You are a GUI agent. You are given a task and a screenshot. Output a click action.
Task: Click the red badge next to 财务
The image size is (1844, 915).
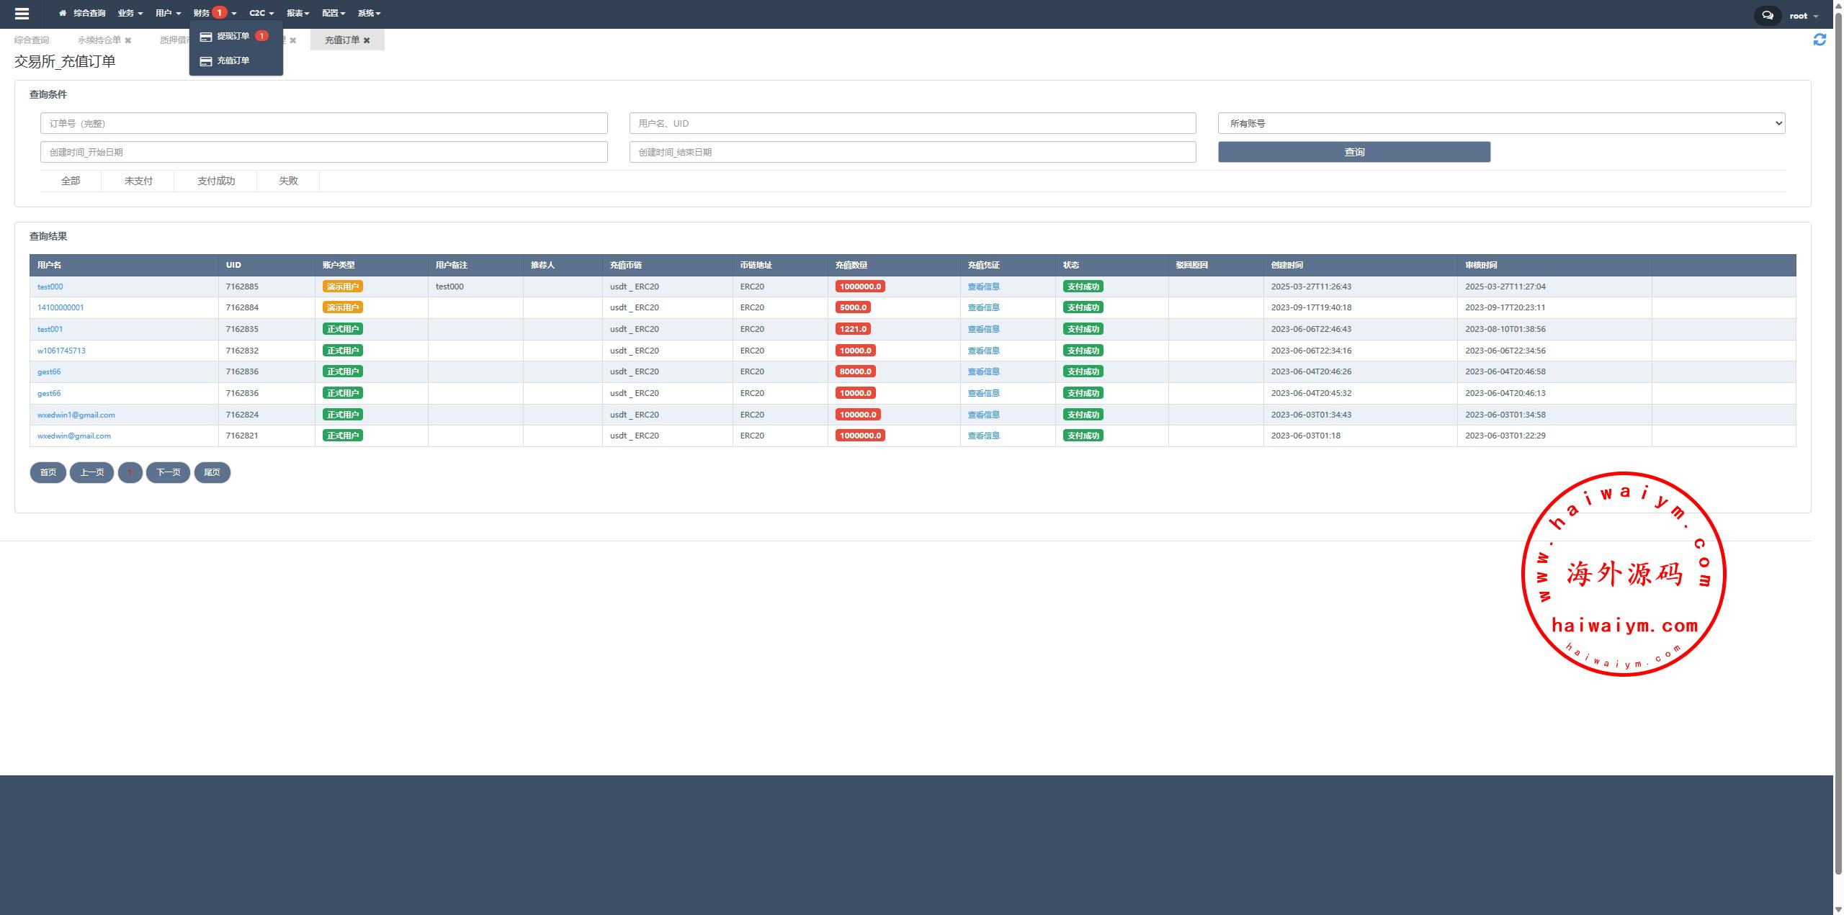[x=220, y=12]
